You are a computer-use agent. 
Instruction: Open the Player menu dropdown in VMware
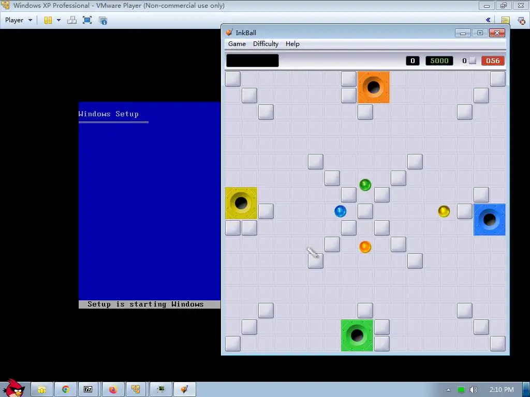pyautogui.click(x=19, y=20)
